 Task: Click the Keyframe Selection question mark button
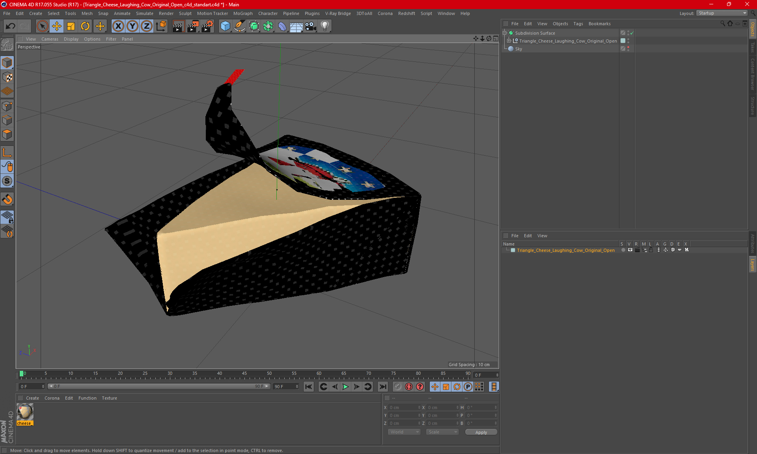420,387
